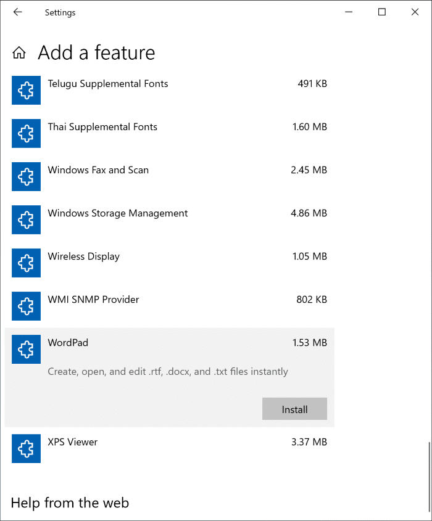This screenshot has height=521, width=432.
Task: Minimize the Settings window
Action: pyautogui.click(x=349, y=12)
